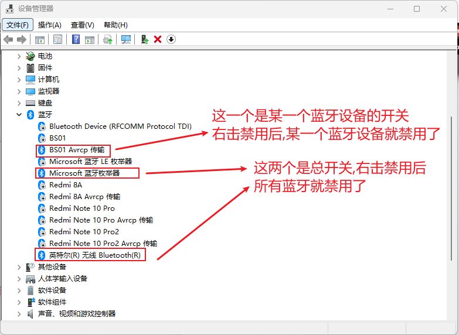Select 英特尔(R) 无线 Bluetooth(R) device
459x335 pixels.
coord(94,255)
